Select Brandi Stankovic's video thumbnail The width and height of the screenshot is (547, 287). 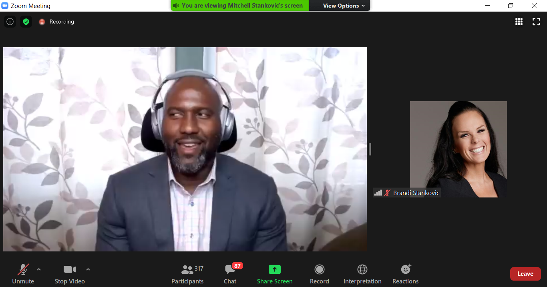click(x=458, y=149)
